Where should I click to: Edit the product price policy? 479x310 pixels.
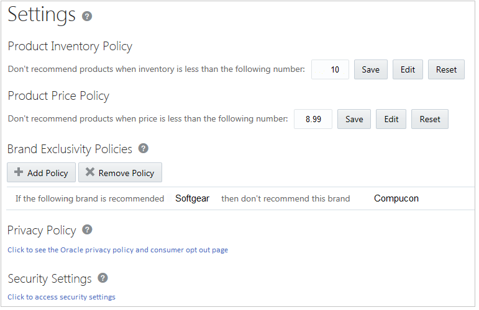tap(391, 119)
